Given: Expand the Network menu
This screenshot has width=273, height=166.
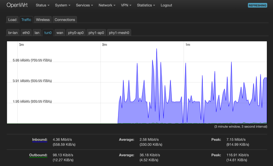Looking at the screenshot, I should pos(107,5).
